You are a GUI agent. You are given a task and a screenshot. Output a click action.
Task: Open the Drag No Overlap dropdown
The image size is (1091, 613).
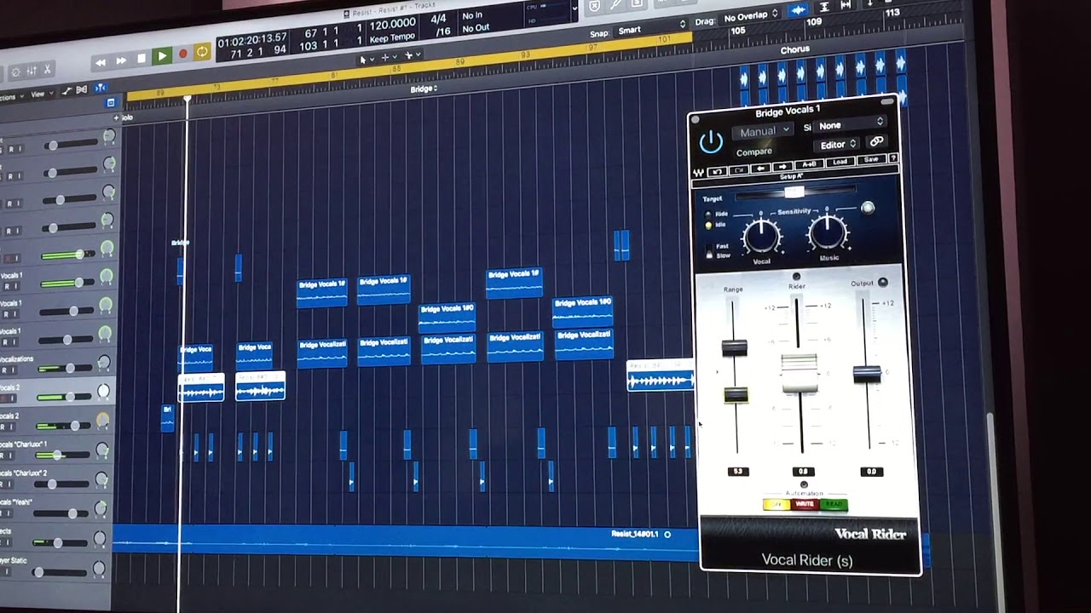click(x=750, y=15)
